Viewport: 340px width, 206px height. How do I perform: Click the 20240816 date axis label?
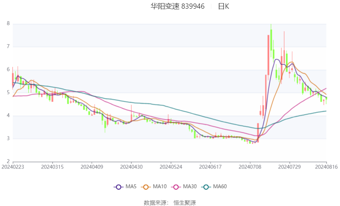pos(326,167)
